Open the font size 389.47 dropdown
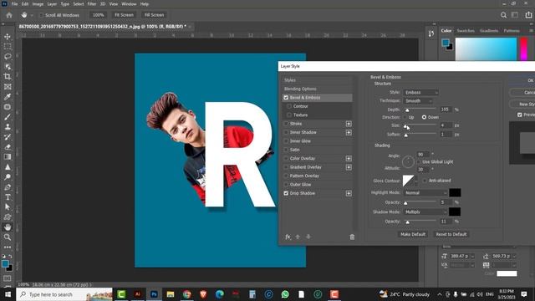 [x=472, y=257]
